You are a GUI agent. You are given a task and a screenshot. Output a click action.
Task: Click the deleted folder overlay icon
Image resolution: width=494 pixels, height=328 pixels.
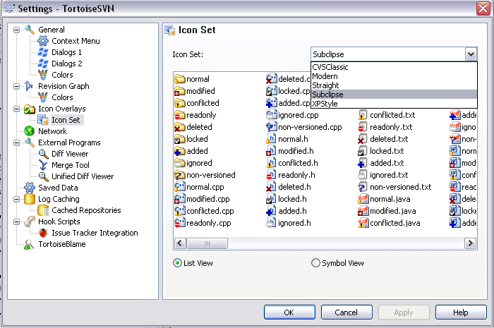click(x=179, y=127)
